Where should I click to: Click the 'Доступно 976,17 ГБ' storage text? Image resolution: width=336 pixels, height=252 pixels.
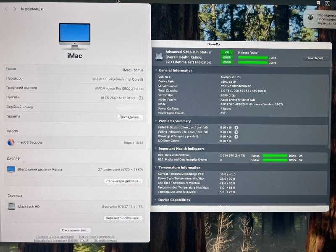[x=122, y=207]
